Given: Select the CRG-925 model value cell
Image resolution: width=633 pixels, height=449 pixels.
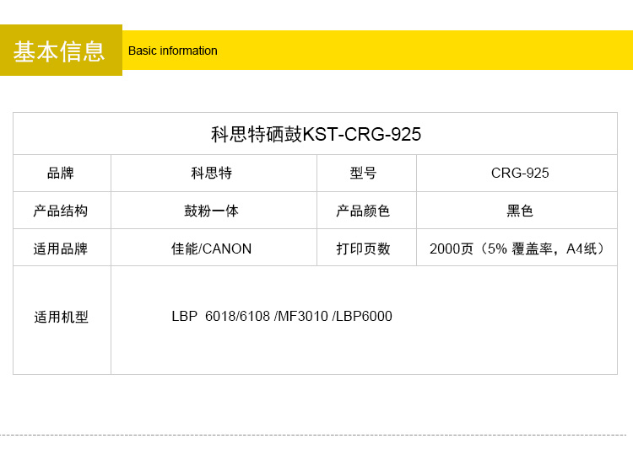Looking at the screenshot, I should coord(520,173).
